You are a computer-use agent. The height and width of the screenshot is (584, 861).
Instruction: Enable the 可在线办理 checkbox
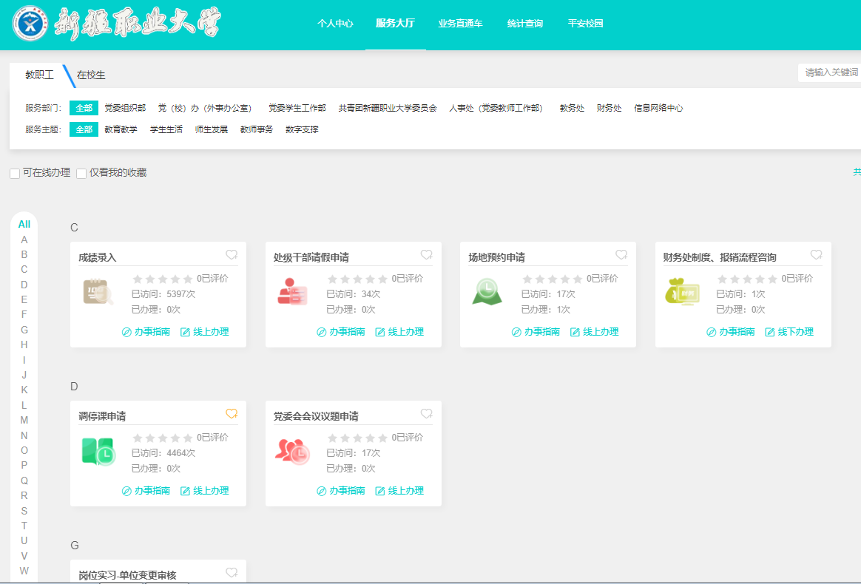click(15, 174)
